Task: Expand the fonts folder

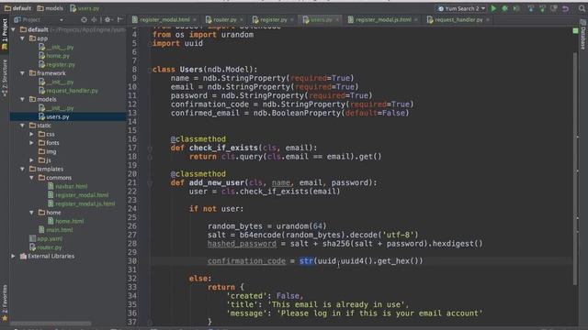Action: (x=31, y=143)
